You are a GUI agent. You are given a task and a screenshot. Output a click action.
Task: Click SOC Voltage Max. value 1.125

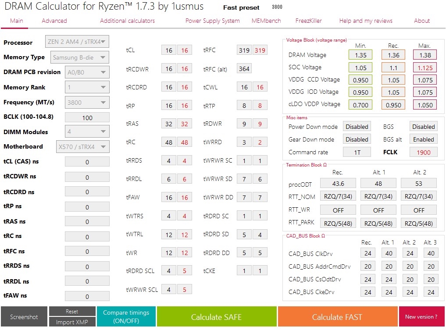(x=425, y=67)
